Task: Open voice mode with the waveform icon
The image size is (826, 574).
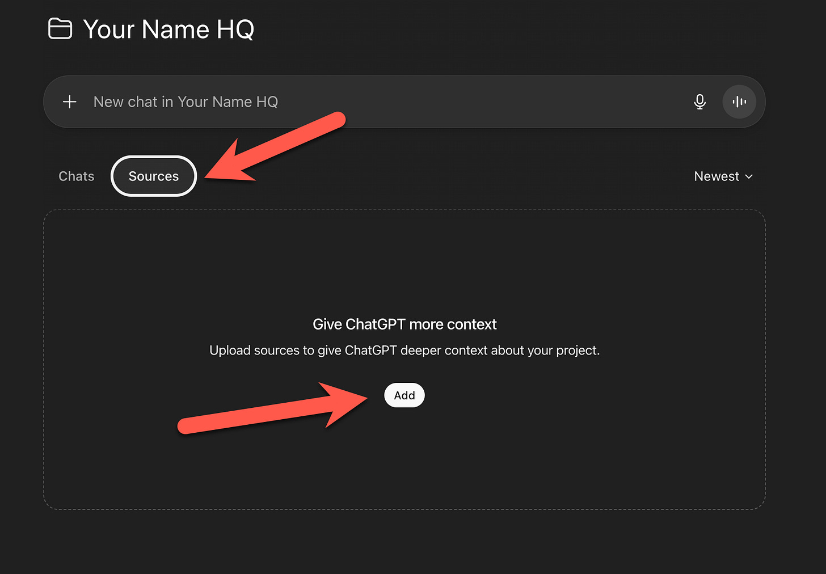Action: click(739, 102)
